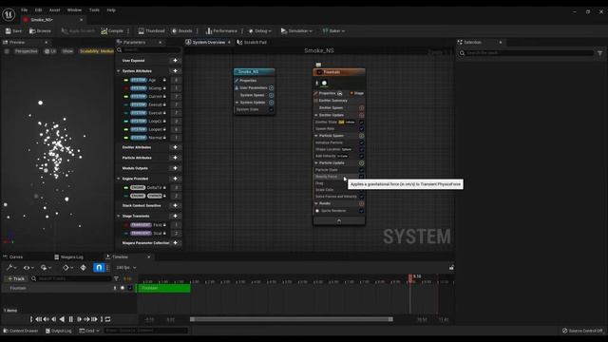The height and width of the screenshot is (342, 608).
Task: Add module to System Spawn
Action: 271,95
